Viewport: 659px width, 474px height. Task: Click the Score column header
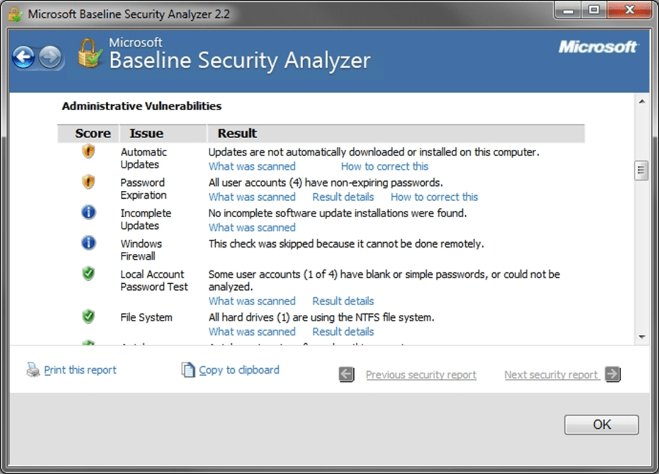(89, 134)
